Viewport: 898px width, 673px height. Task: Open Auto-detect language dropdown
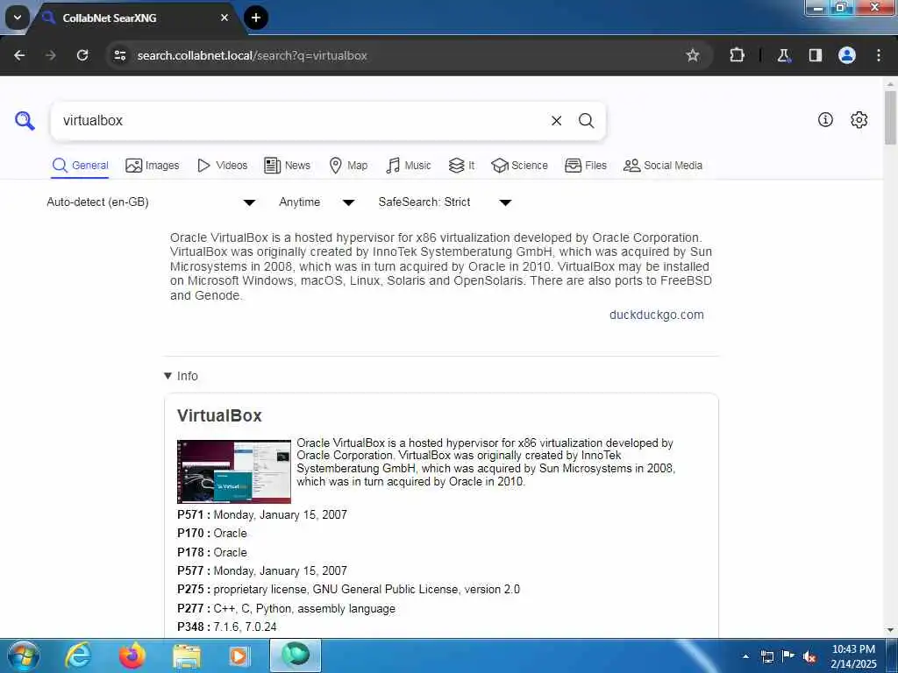(x=151, y=202)
